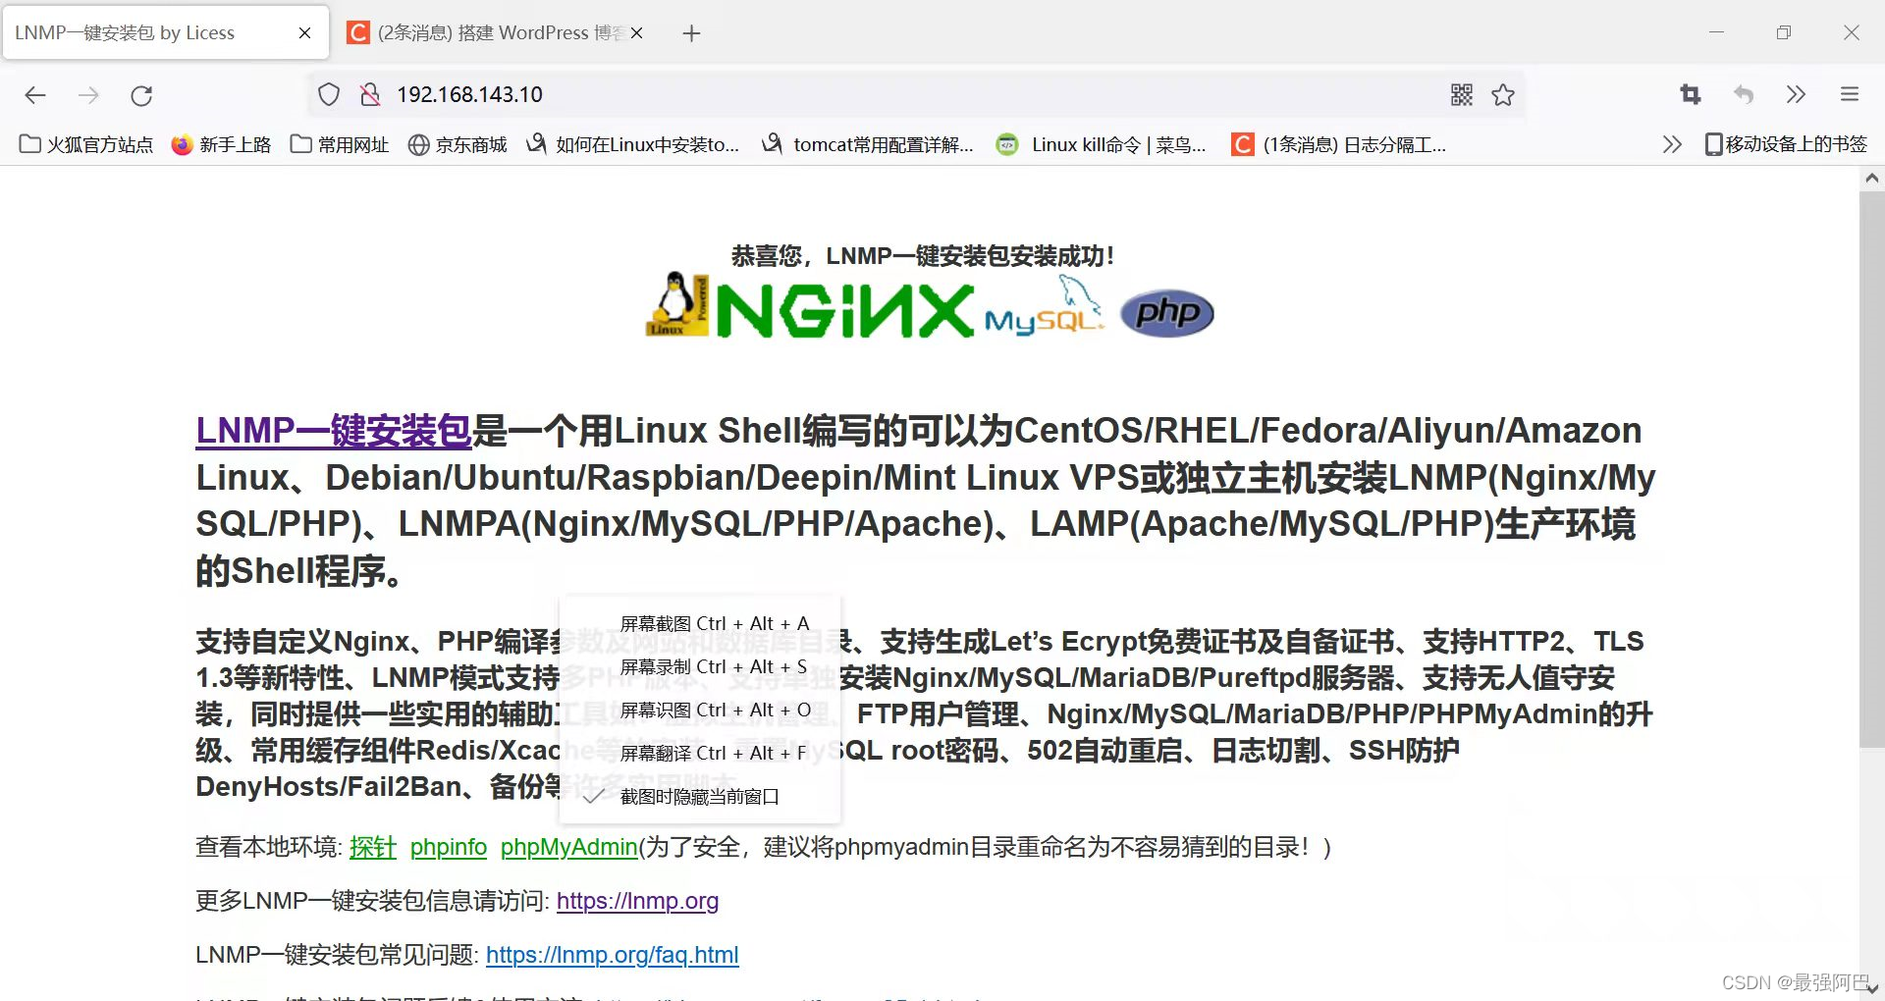
Task: Click the undo curved arrow icon
Action: coord(1744,94)
